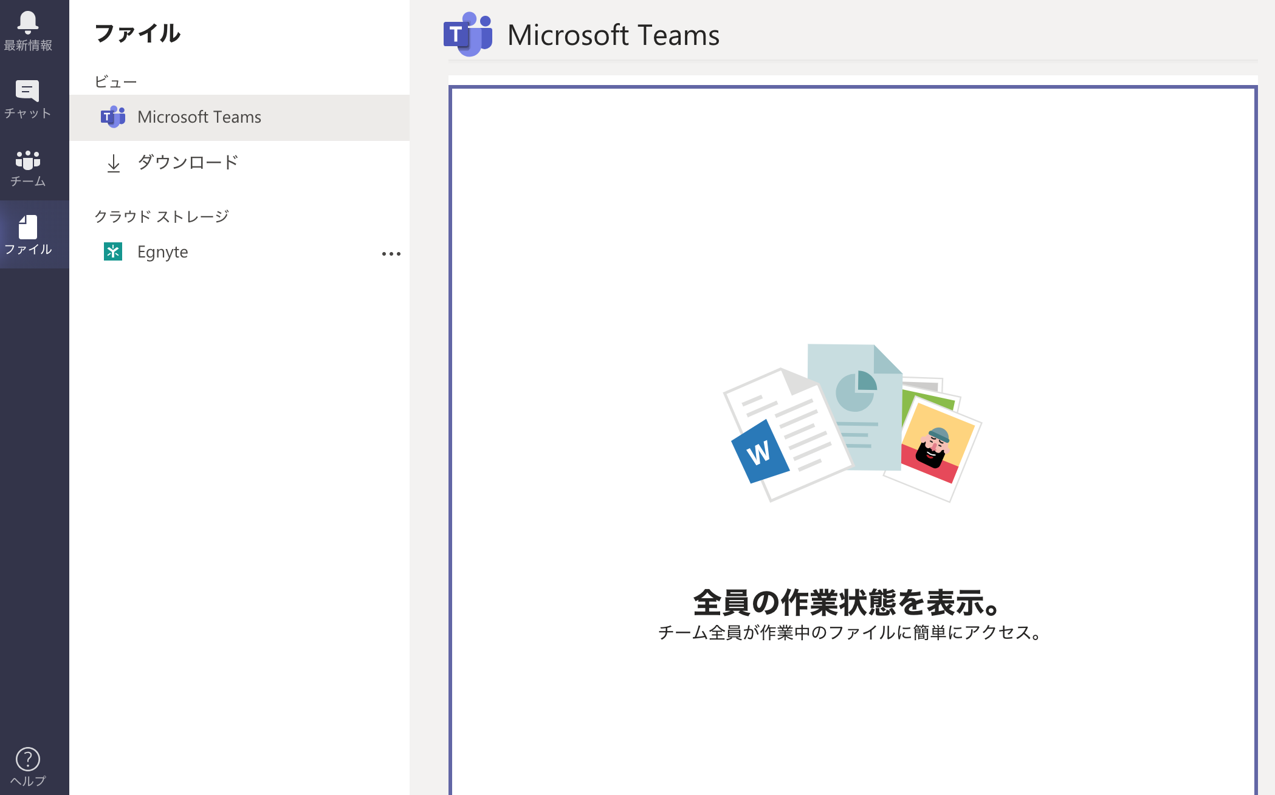The height and width of the screenshot is (795, 1275).
Task: Open the Egnyte cloud storage entry
Action: [x=239, y=252]
